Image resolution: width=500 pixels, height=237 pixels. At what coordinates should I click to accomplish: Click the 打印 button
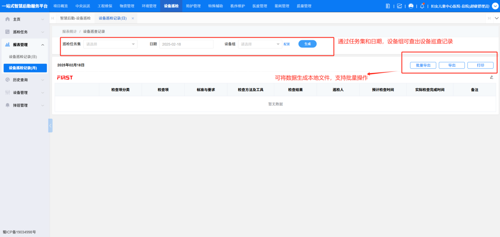coord(480,65)
